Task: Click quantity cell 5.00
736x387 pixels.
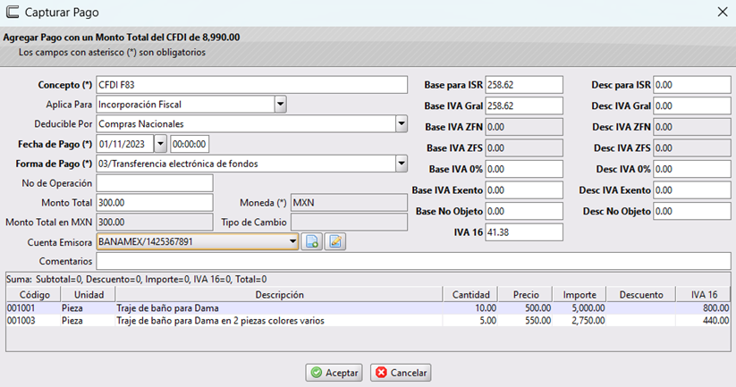Action: point(470,321)
